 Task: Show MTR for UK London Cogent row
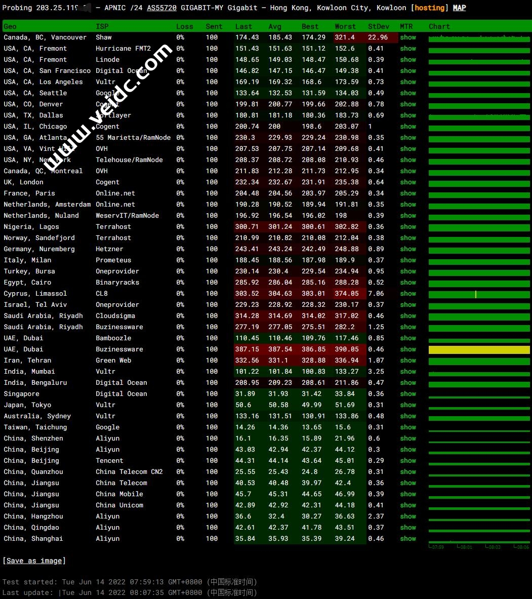[x=408, y=182]
